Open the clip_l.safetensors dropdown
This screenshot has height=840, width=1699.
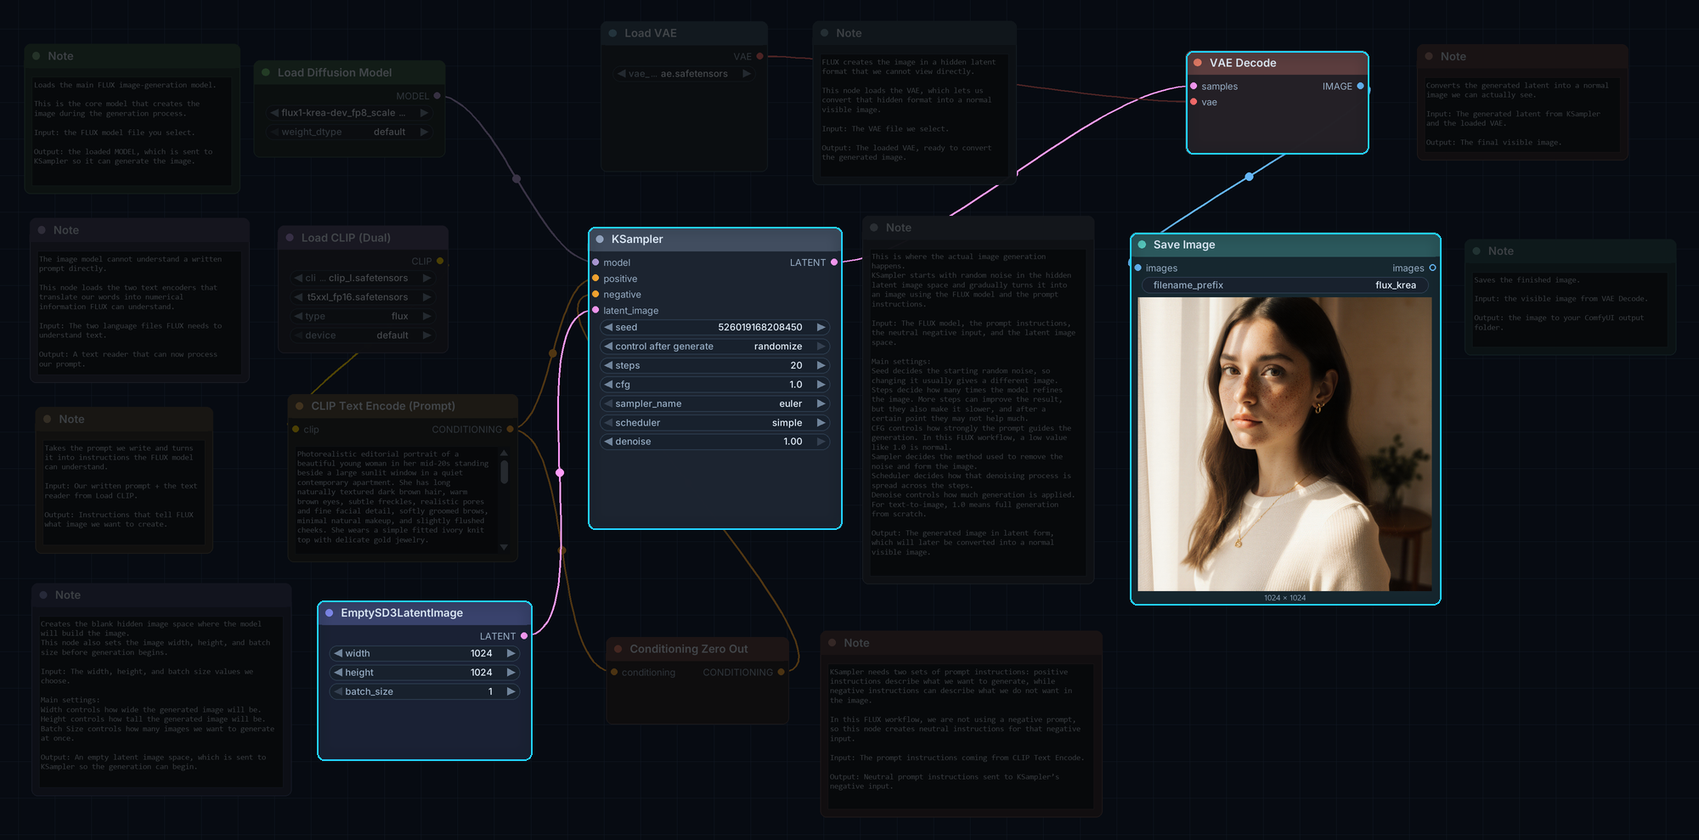(x=363, y=279)
